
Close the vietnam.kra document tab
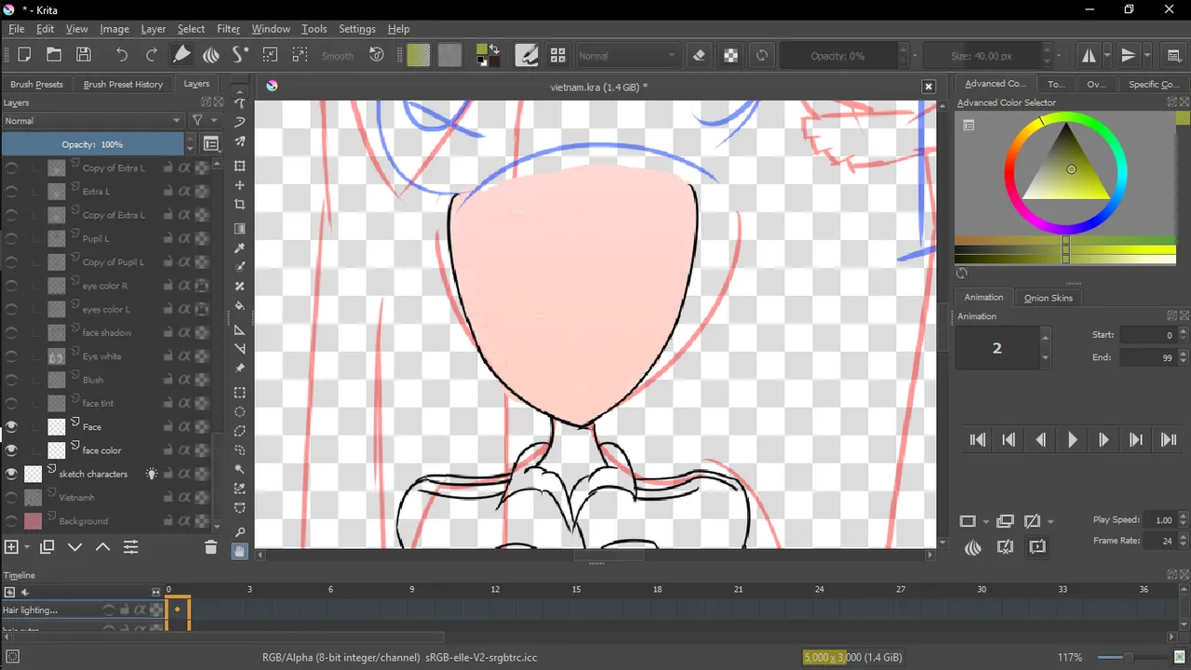coord(928,87)
